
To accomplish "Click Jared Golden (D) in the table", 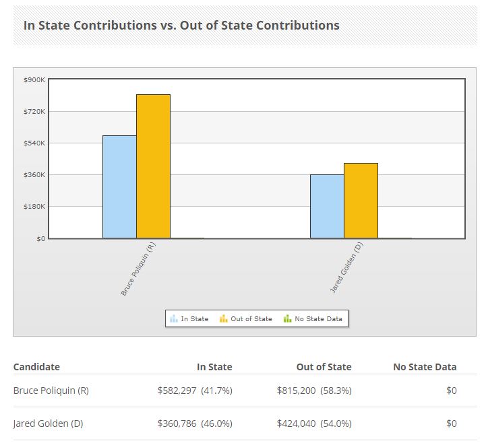I will [x=47, y=423].
